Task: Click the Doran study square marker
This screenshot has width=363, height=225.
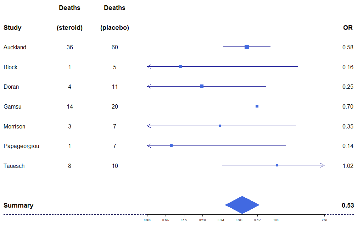Action: click(x=202, y=86)
